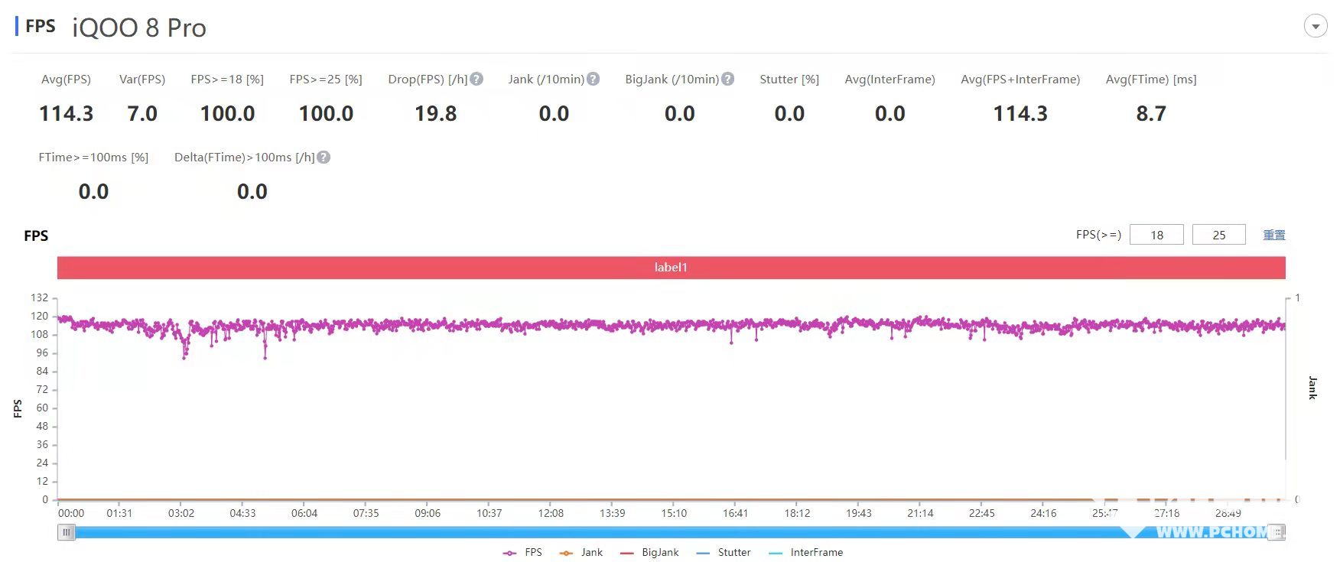Screen dimensions: 1340x562
Task: Click the left handle of timeline range slider
Action: 67,532
